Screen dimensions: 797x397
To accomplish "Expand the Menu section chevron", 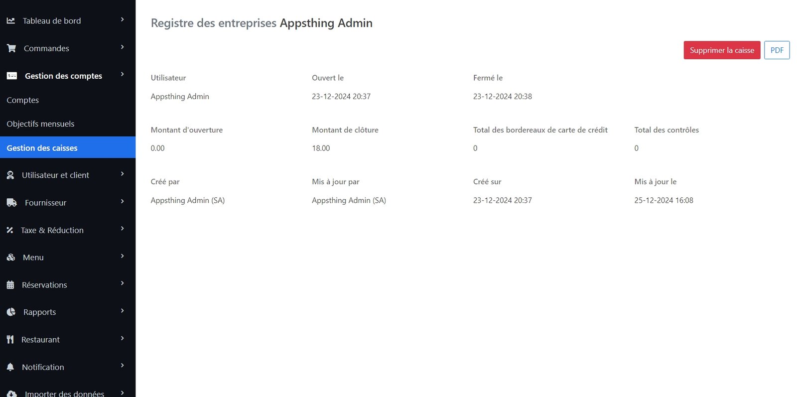I will click(122, 256).
